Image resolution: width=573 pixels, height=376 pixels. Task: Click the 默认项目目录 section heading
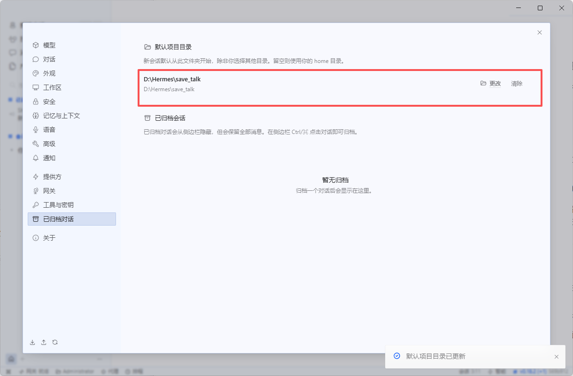coord(173,47)
